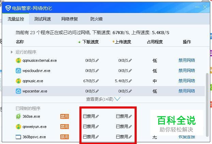Edit download limit for wpscenter.exe

pos(97,91)
